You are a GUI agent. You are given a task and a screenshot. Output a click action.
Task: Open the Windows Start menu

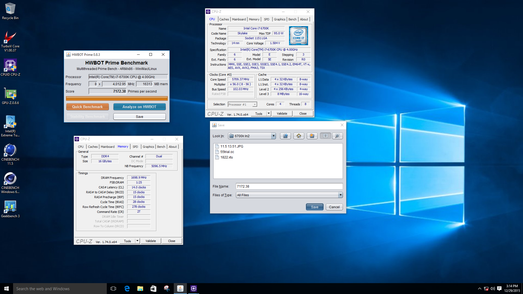(x=7, y=289)
